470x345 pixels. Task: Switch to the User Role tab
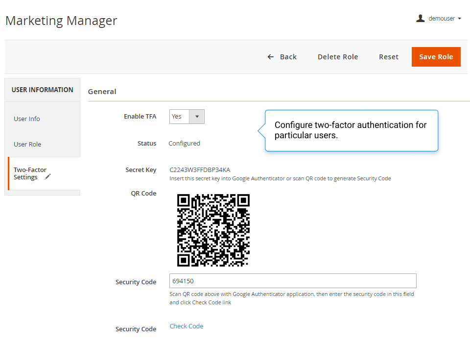(x=27, y=144)
